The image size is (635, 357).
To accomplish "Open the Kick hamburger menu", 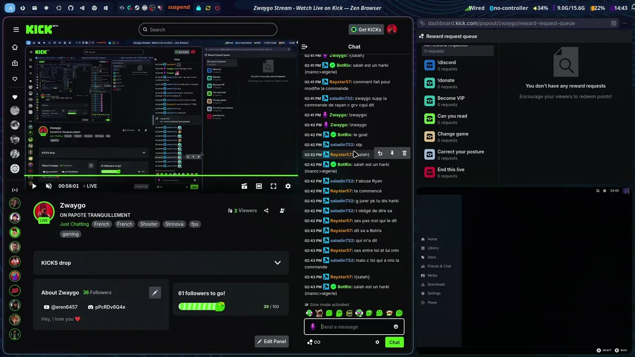I will (x=16, y=30).
